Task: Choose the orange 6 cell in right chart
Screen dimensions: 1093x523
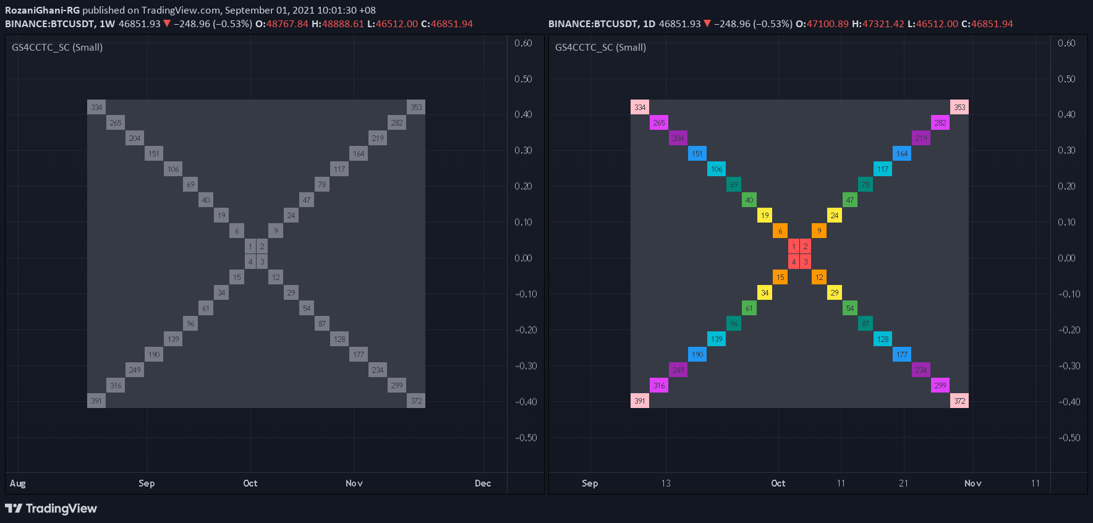Action: [780, 231]
